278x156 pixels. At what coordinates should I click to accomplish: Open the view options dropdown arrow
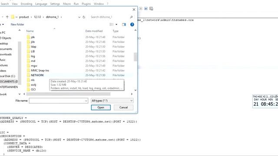tap(116, 24)
